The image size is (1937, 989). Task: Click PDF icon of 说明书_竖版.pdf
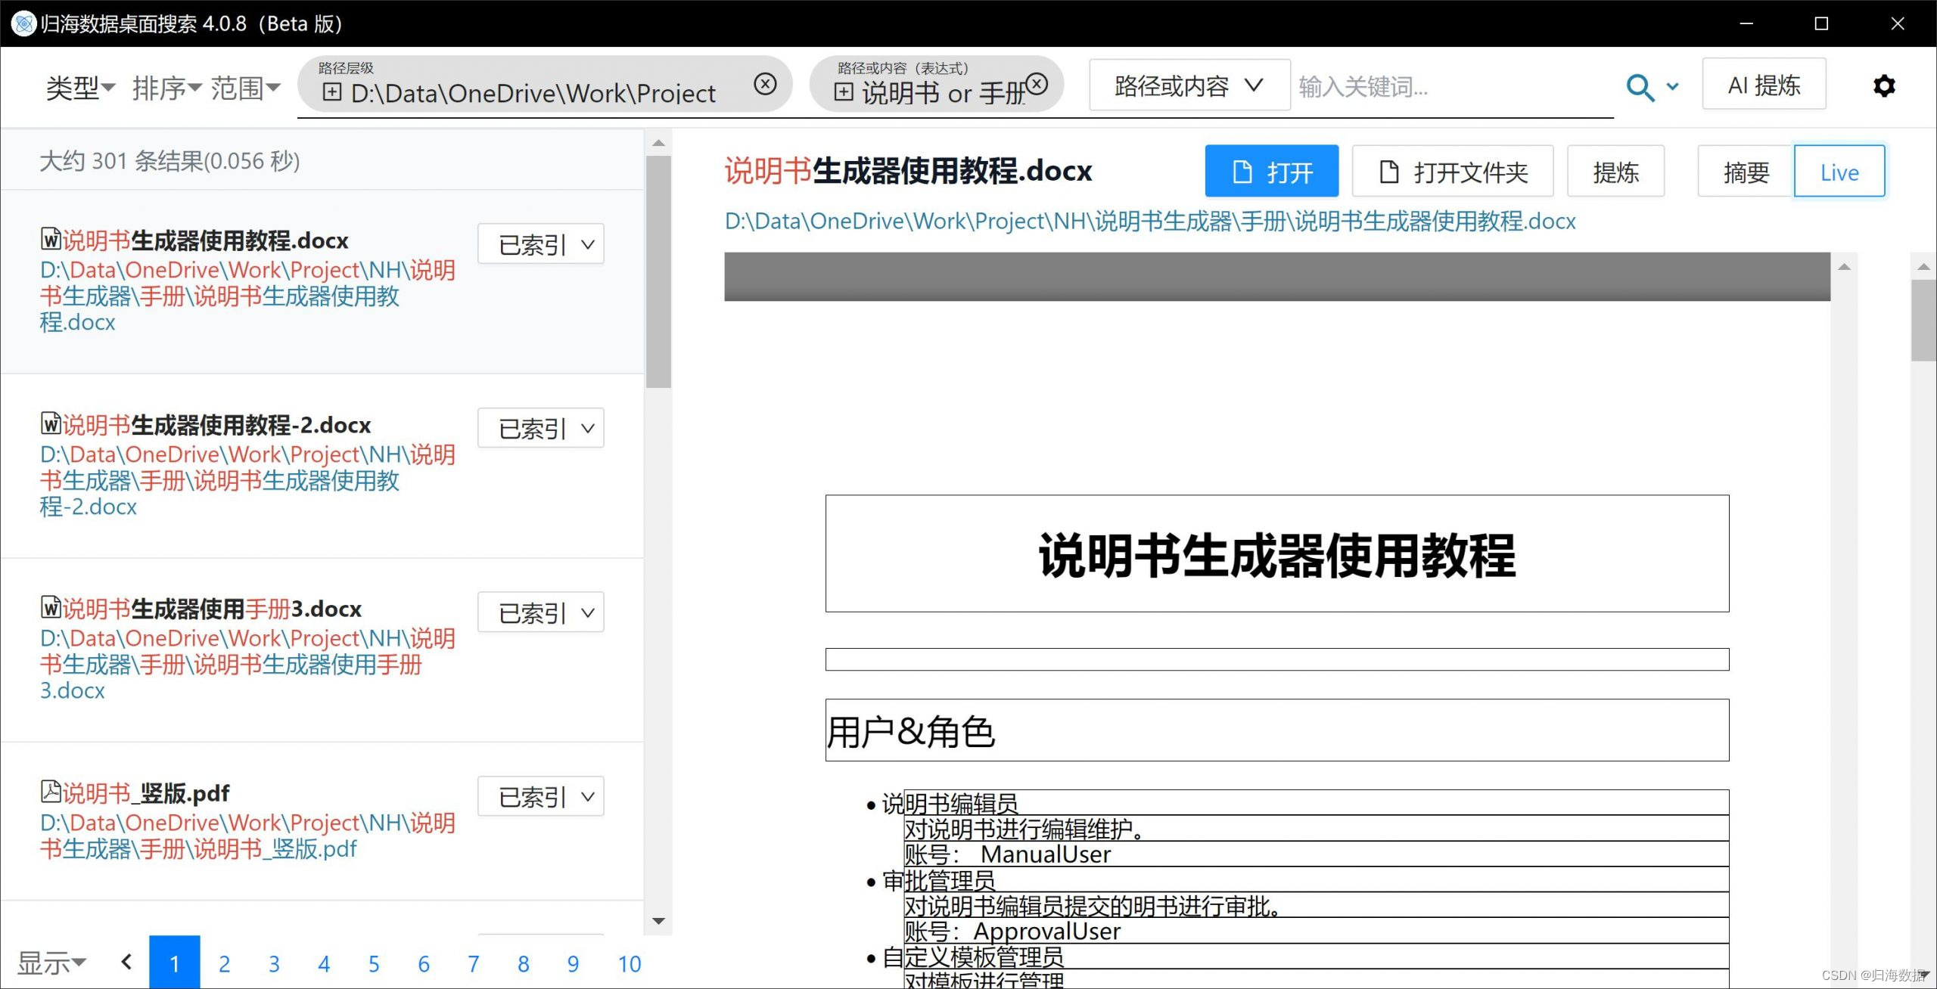pos(50,792)
